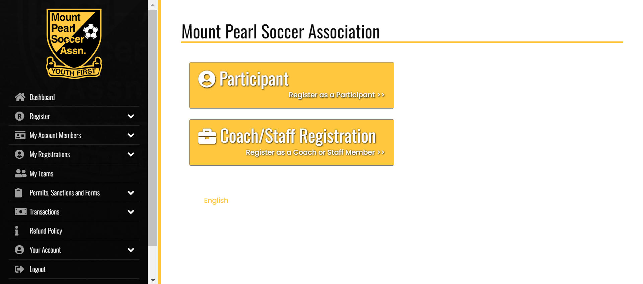The height and width of the screenshot is (284, 643).
Task: Click the Refund Policy info icon
Action: pos(16,231)
